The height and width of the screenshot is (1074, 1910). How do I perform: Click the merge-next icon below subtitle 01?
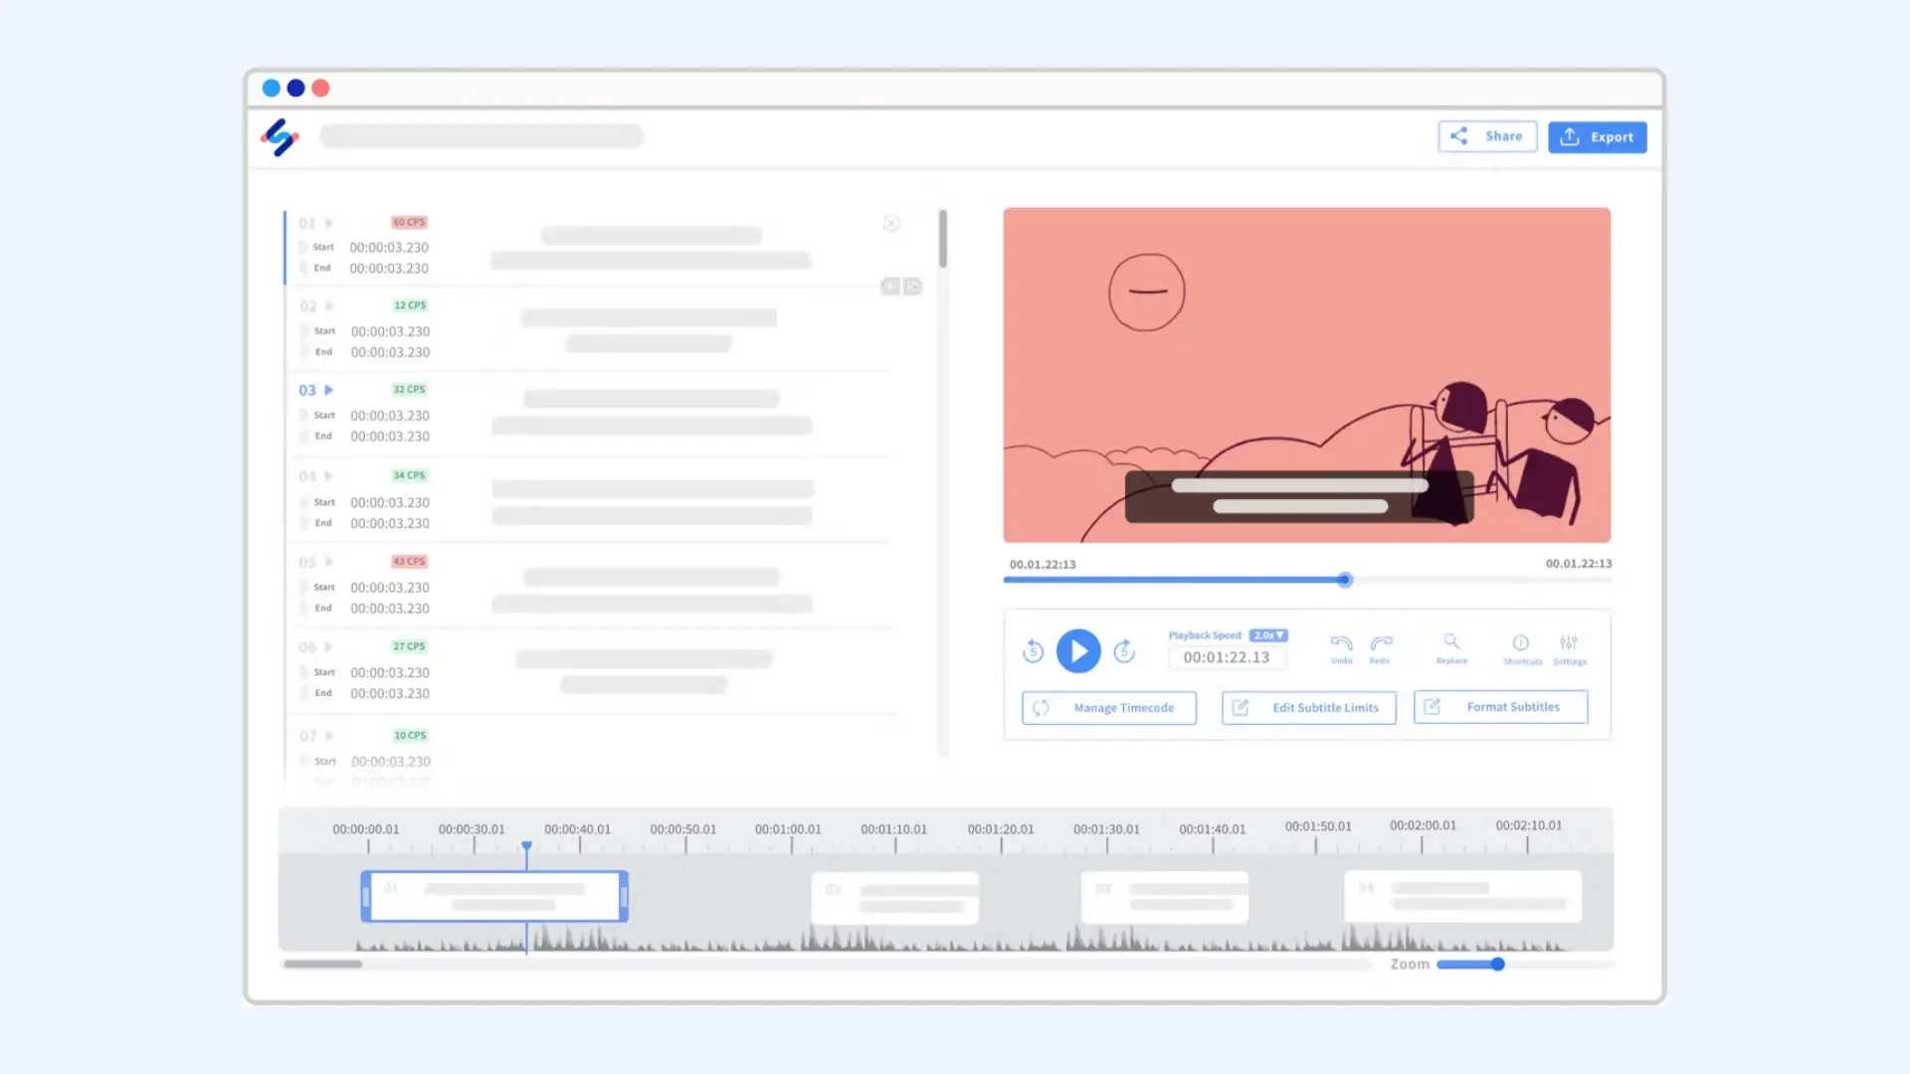[912, 286]
